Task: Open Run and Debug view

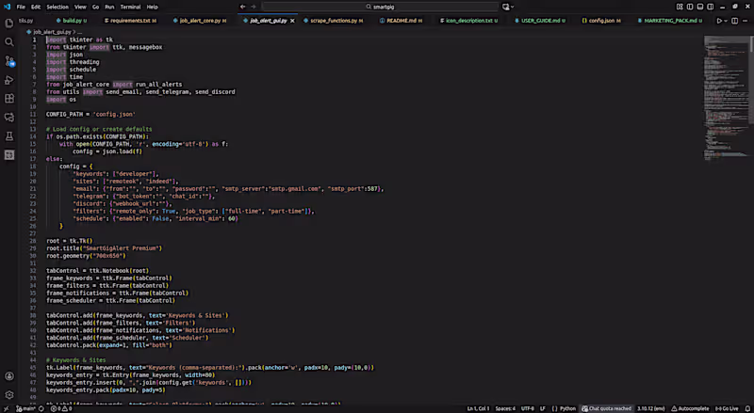Action: click(x=9, y=80)
